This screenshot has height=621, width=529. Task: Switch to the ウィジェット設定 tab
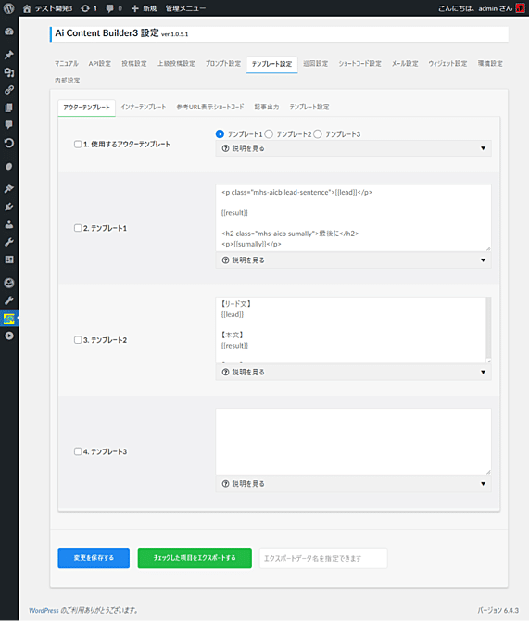click(447, 63)
